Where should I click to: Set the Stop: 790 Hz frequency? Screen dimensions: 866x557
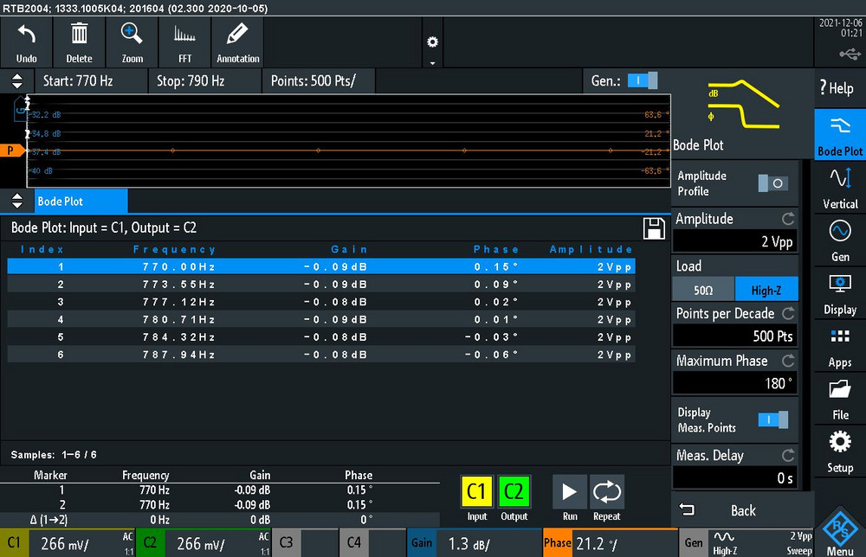[x=205, y=81]
